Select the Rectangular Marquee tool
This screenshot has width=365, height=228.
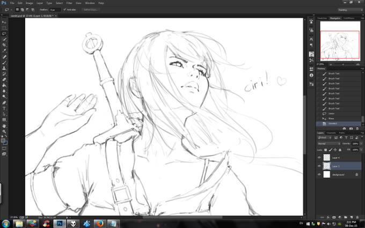[4, 28]
